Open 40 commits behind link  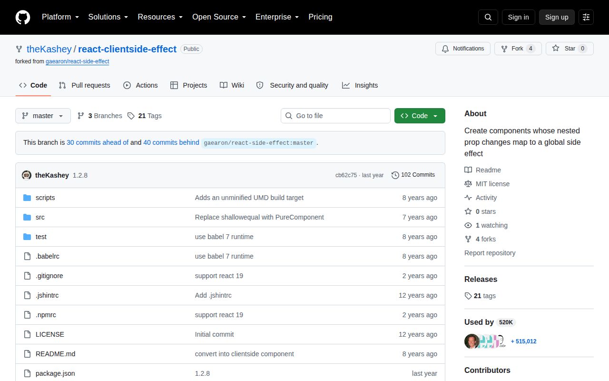(171, 142)
